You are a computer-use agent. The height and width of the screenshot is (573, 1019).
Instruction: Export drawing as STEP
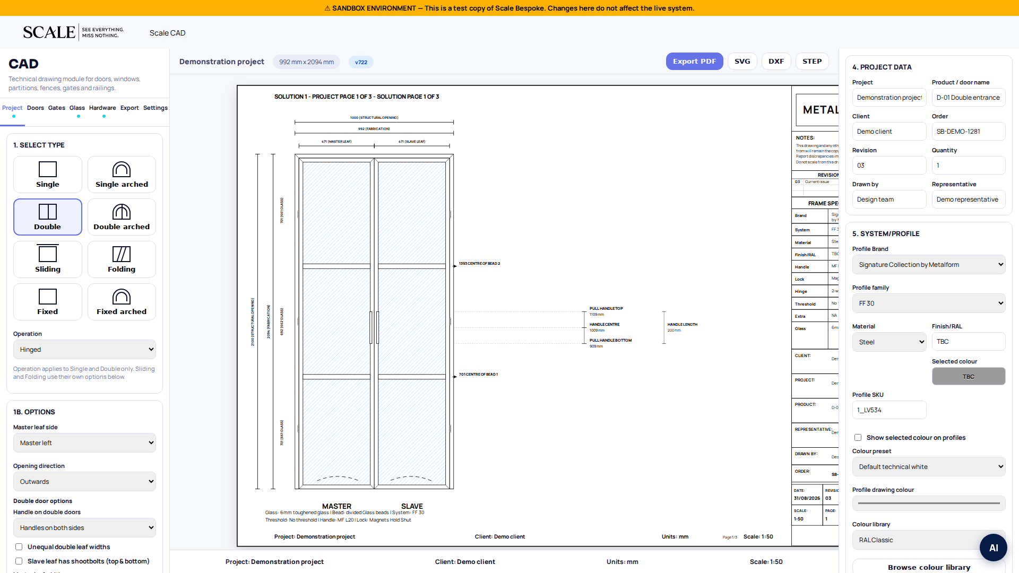tap(812, 62)
